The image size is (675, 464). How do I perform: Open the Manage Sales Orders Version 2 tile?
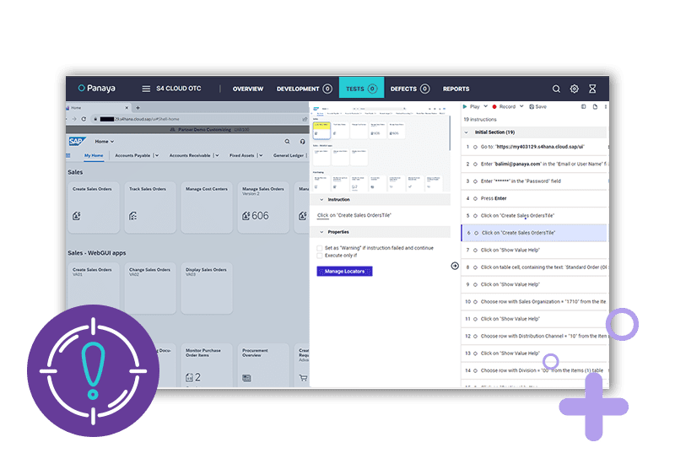pos(263,208)
